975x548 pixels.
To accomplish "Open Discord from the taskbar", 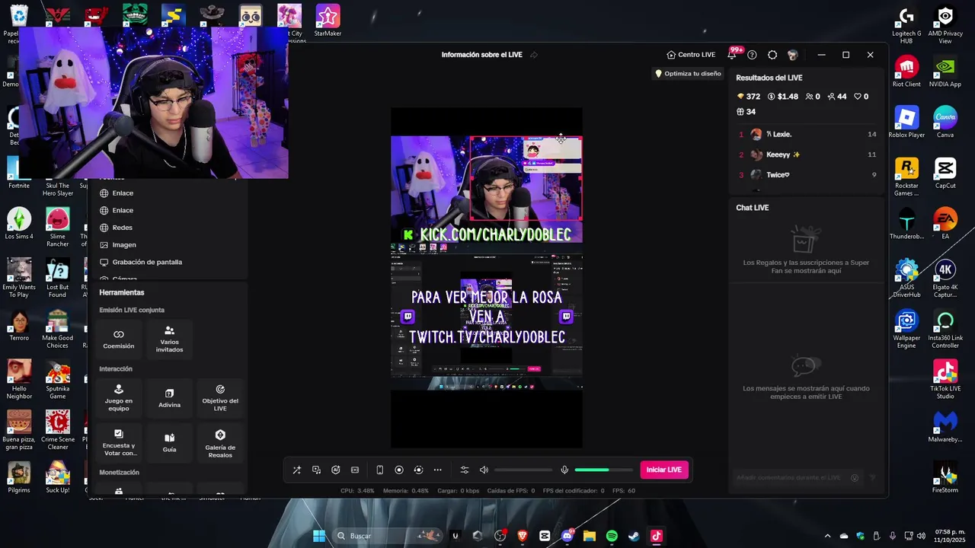I will (x=567, y=536).
